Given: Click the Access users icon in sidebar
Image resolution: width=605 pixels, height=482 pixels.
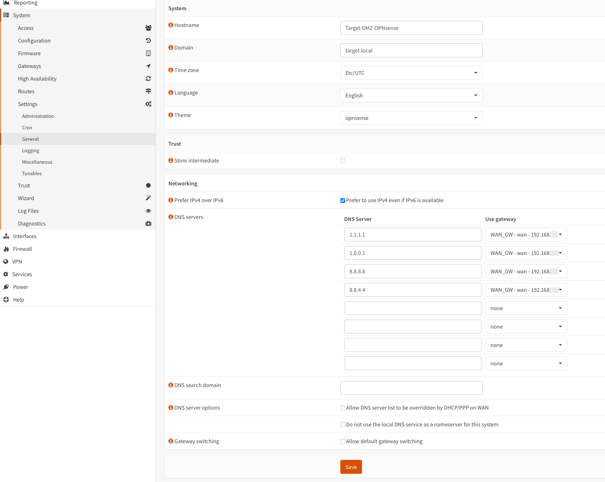Looking at the screenshot, I should tap(148, 28).
